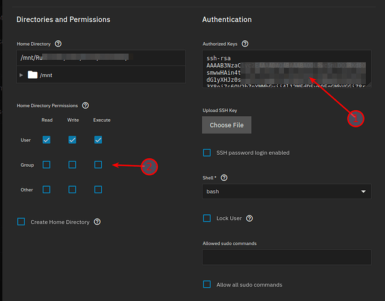Viewport: 385px width, 301px height.
Task: Uncheck User Execute permission
Action: click(x=98, y=140)
